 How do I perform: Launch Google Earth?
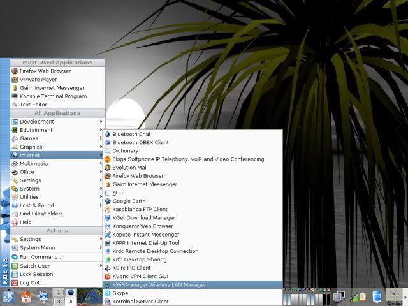[193, 201]
